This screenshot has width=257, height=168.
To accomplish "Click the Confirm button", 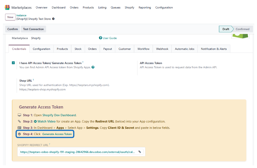I will (x=13, y=29).
